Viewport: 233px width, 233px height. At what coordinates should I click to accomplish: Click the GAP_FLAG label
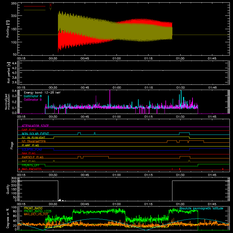29,130
